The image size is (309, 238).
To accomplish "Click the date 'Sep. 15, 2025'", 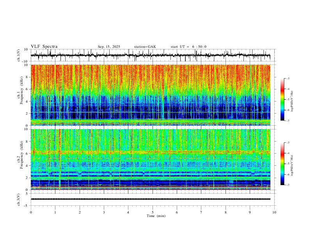I will click(x=109, y=47).
